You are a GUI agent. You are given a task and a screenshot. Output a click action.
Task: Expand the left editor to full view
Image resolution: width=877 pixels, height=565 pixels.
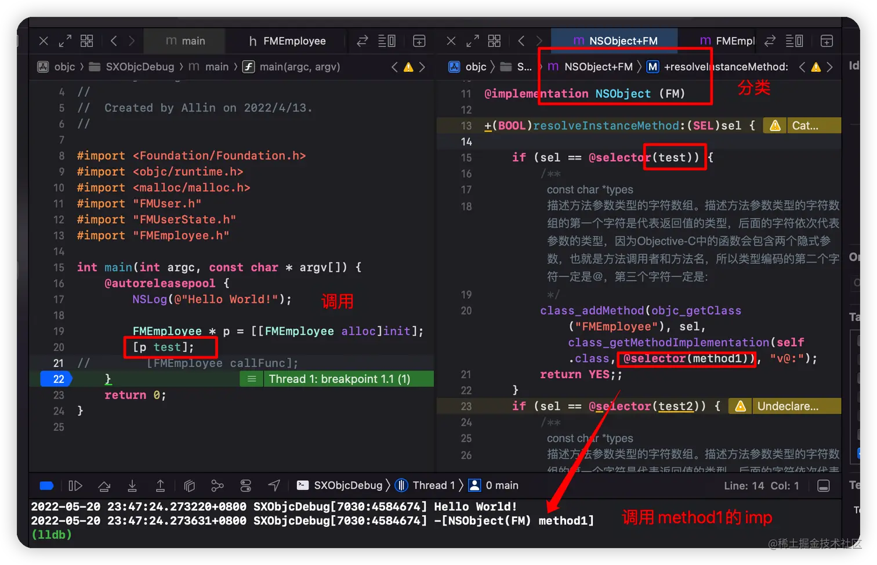[65, 41]
